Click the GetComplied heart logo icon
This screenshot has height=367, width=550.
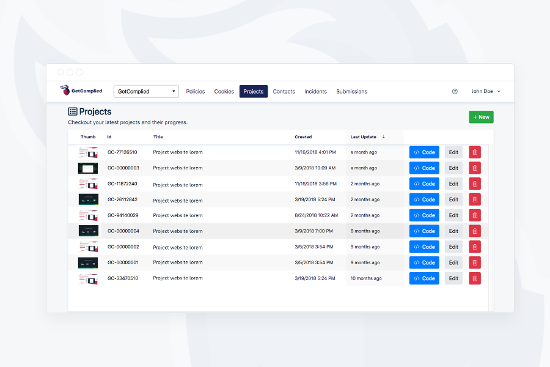[x=63, y=89]
